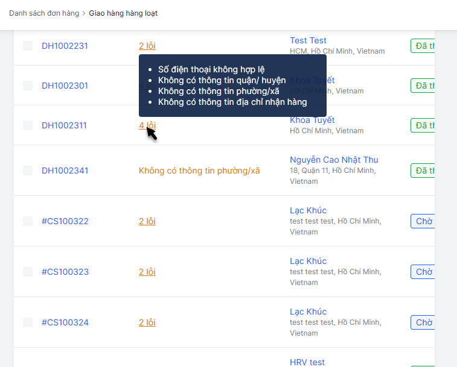Screen dimensions: 457x367
Task: Select the checkbox for order #CS100322
Action: [x=28, y=221]
